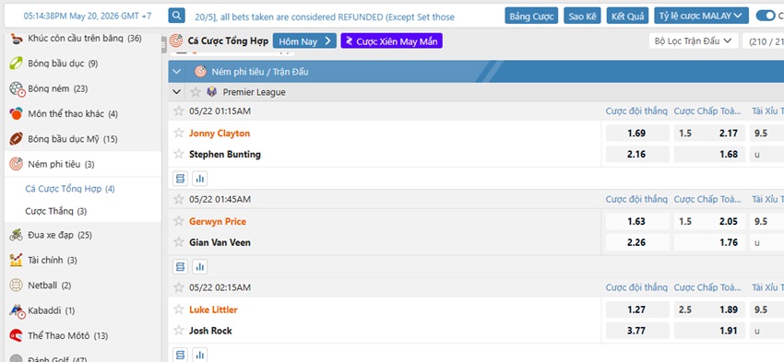Open statistics chart icon under Littler vs Rock

pos(199,355)
